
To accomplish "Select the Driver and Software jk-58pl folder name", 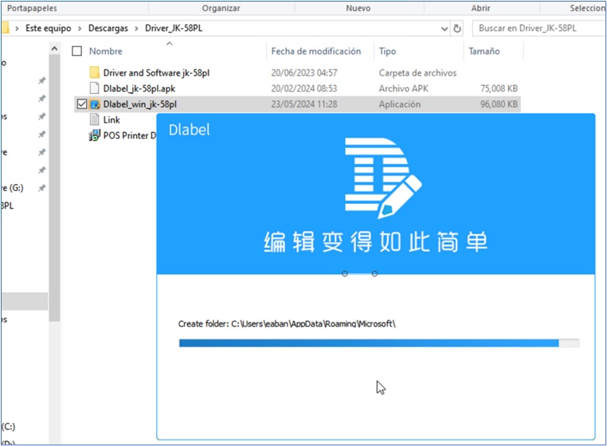I will coord(156,72).
